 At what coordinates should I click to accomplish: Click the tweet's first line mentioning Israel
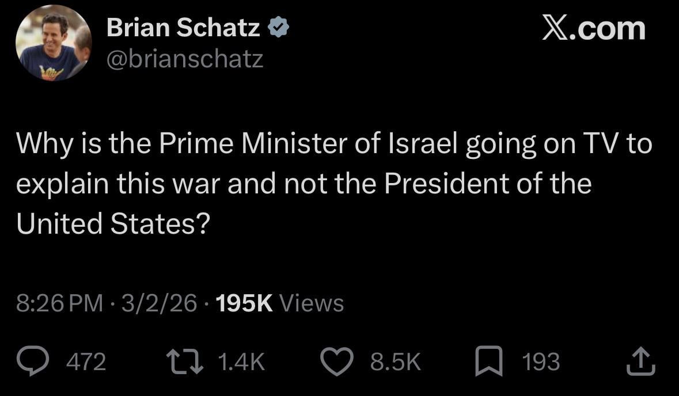pos(334,144)
